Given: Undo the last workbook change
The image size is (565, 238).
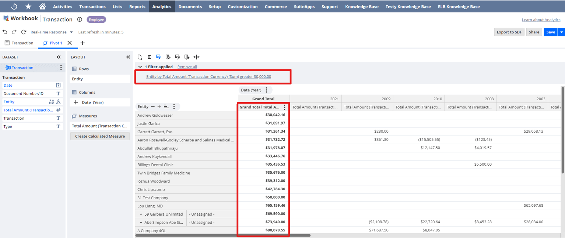Looking at the screenshot, I should point(5,32).
